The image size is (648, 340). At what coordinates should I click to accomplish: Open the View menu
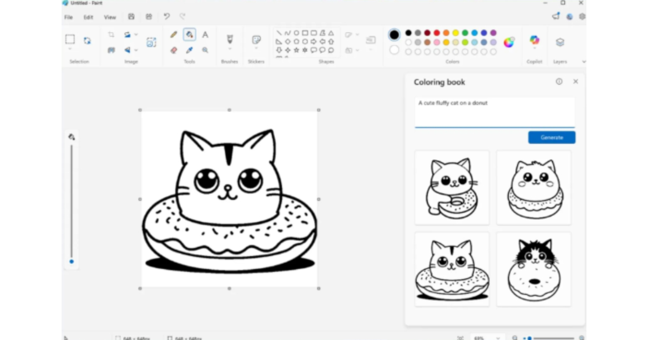(x=110, y=17)
